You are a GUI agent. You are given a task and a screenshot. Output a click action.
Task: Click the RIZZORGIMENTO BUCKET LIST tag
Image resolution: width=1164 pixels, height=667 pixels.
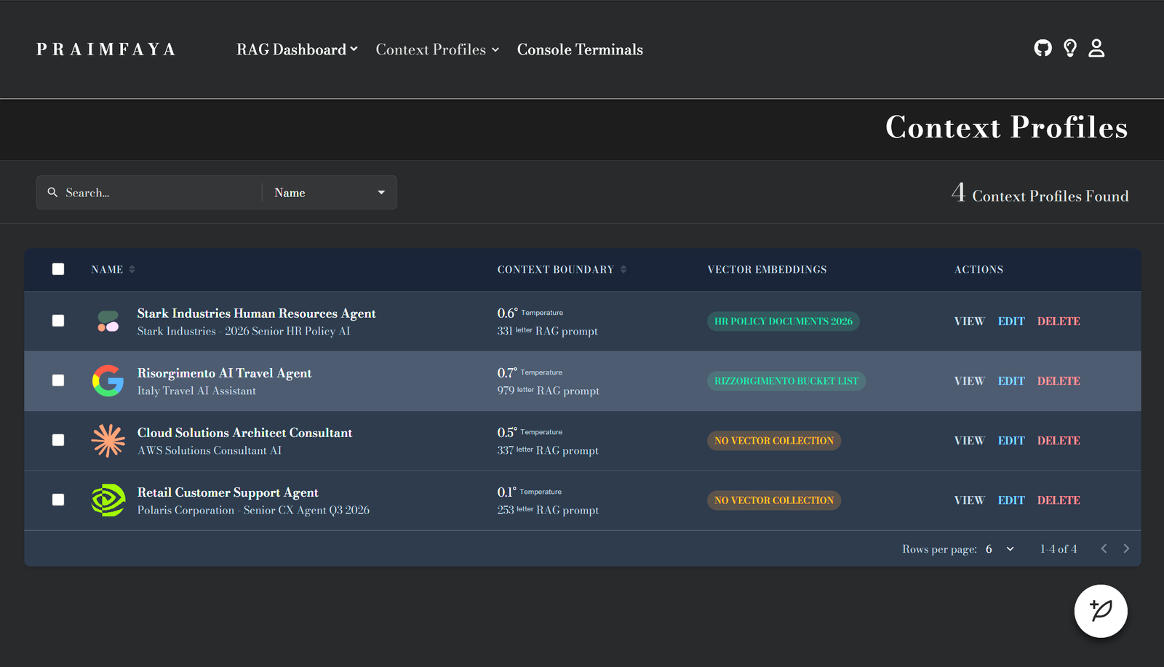pyautogui.click(x=786, y=381)
